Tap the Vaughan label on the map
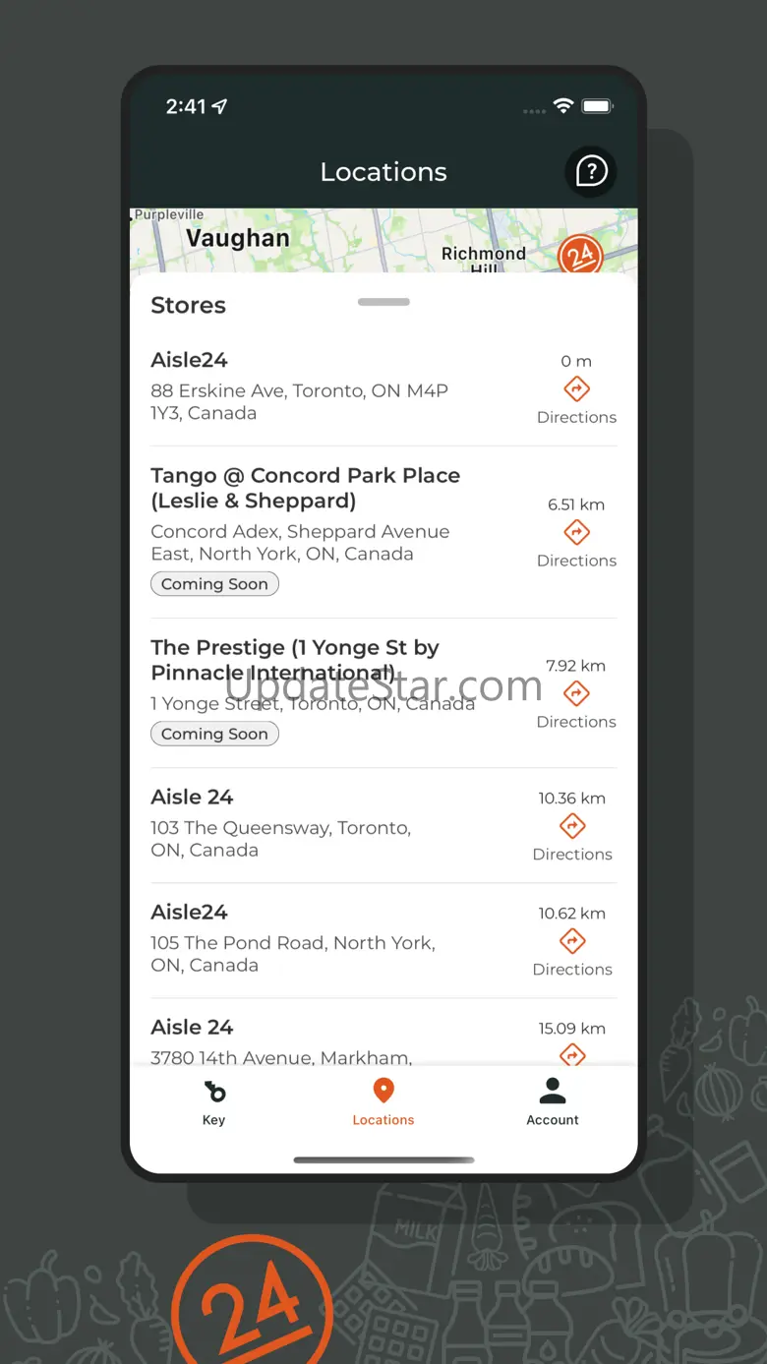The image size is (767, 1364). (x=238, y=238)
